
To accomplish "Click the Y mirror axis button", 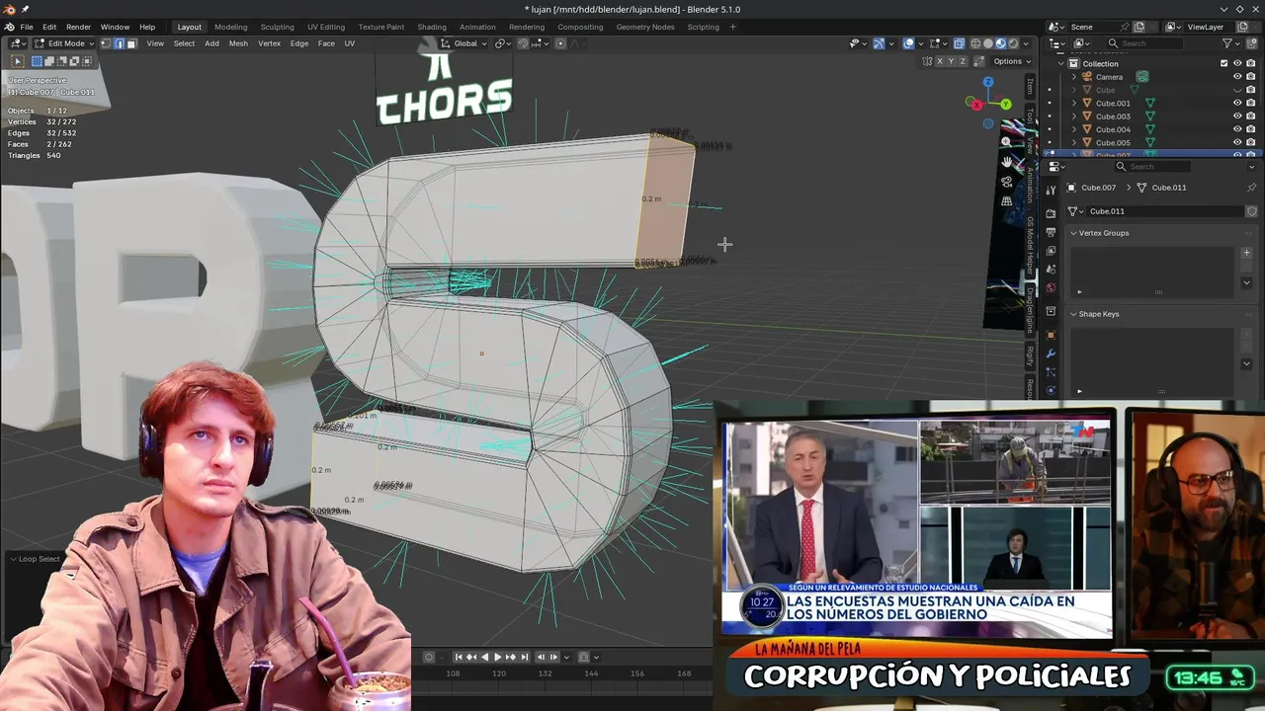I will pos(951,61).
